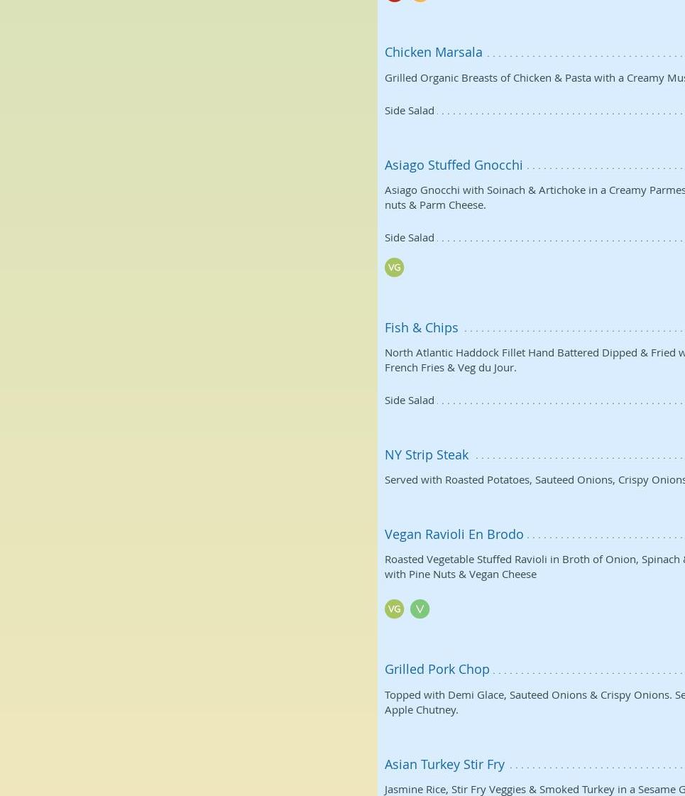Screen dimensions: 685x796
Task: Click the VG badge under Asiago Stuffed Gnocchi
Action: (x=394, y=268)
